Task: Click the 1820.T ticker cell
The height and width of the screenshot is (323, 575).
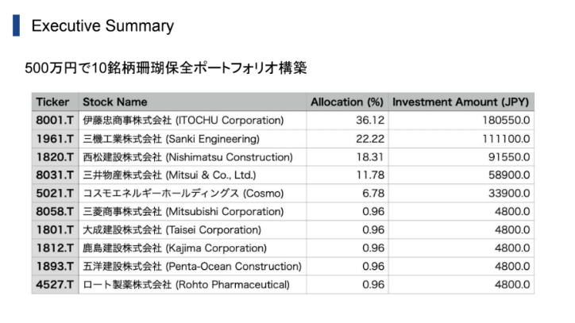Action: pos(54,157)
